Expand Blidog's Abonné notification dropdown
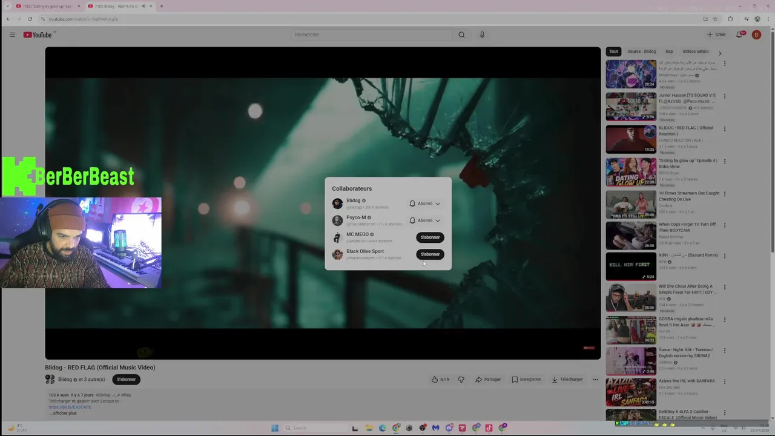 [x=425, y=203]
